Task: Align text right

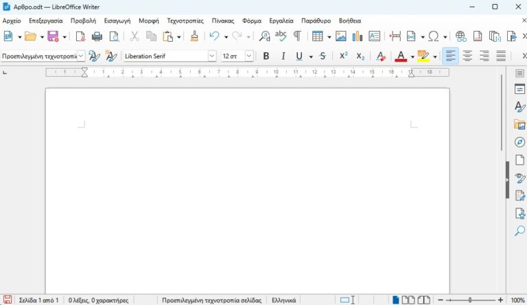Action: [x=484, y=56]
